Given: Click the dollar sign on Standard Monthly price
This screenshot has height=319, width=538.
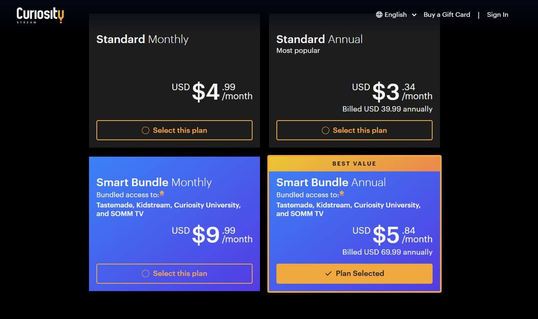Looking at the screenshot, I should point(199,91).
